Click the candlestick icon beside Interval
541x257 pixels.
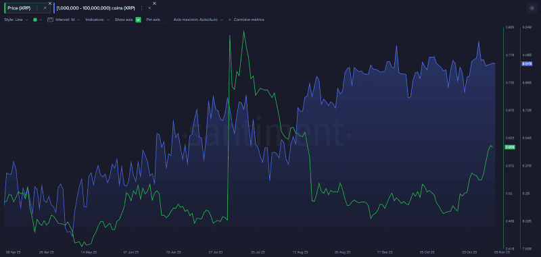click(50, 20)
